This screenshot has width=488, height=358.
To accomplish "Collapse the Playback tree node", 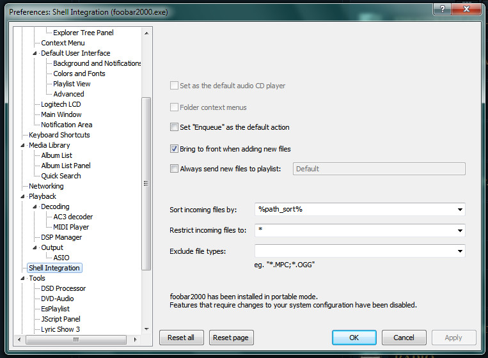I will pos(22,196).
